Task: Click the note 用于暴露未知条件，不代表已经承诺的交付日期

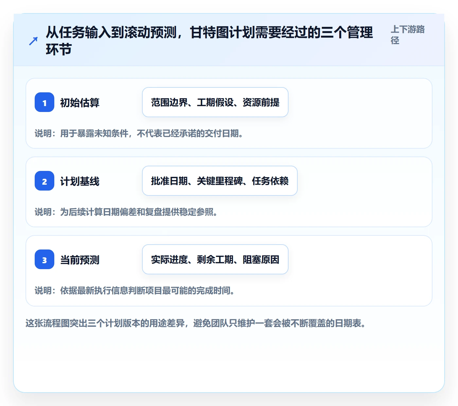Action: pos(139,133)
